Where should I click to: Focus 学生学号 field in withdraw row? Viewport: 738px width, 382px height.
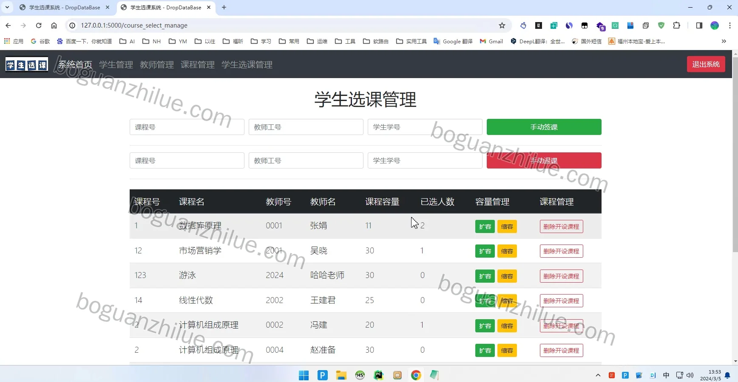point(425,160)
